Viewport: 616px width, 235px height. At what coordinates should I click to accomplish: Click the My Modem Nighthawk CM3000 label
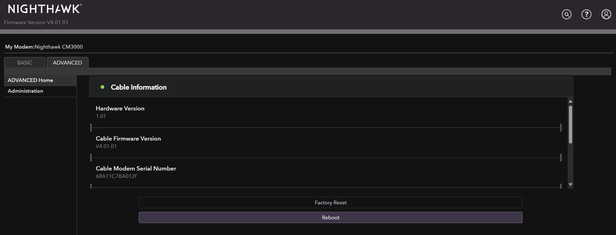tap(44, 47)
